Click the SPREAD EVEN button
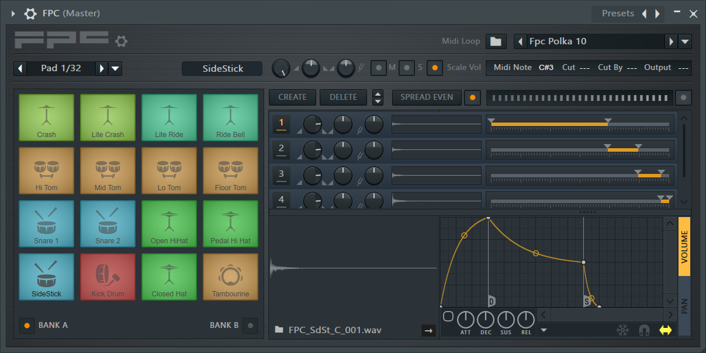The height and width of the screenshot is (353, 706). [x=427, y=97]
